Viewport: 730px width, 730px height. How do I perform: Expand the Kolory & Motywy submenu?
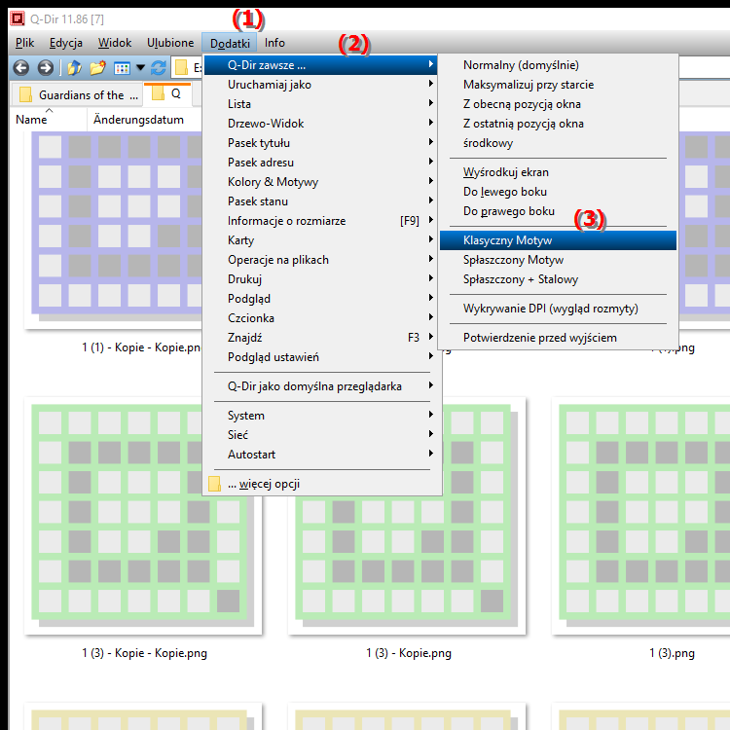click(321, 182)
